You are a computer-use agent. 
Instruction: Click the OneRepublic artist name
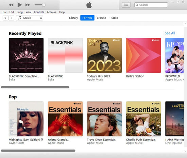(x=173, y=143)
